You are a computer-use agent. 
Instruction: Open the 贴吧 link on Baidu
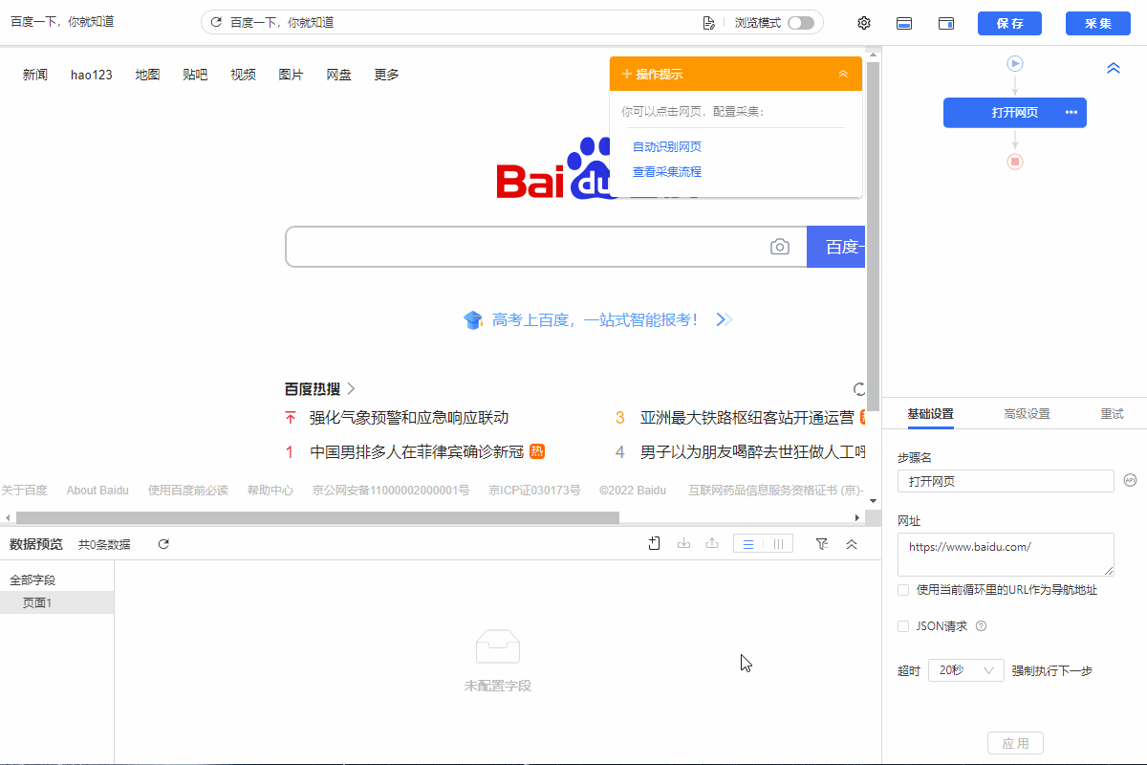195,75
